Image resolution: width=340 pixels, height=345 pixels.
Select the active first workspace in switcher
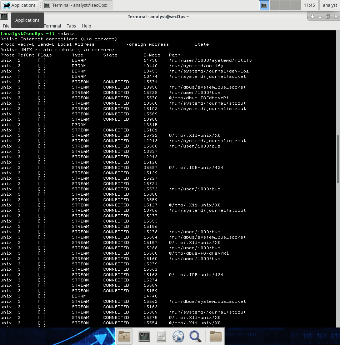pos(264,5)
